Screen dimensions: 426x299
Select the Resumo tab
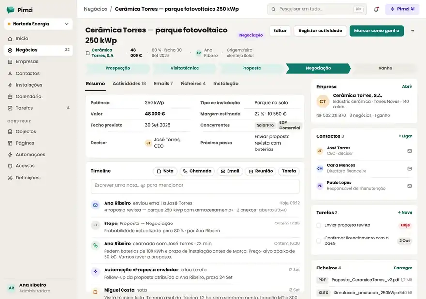[95, 84]
